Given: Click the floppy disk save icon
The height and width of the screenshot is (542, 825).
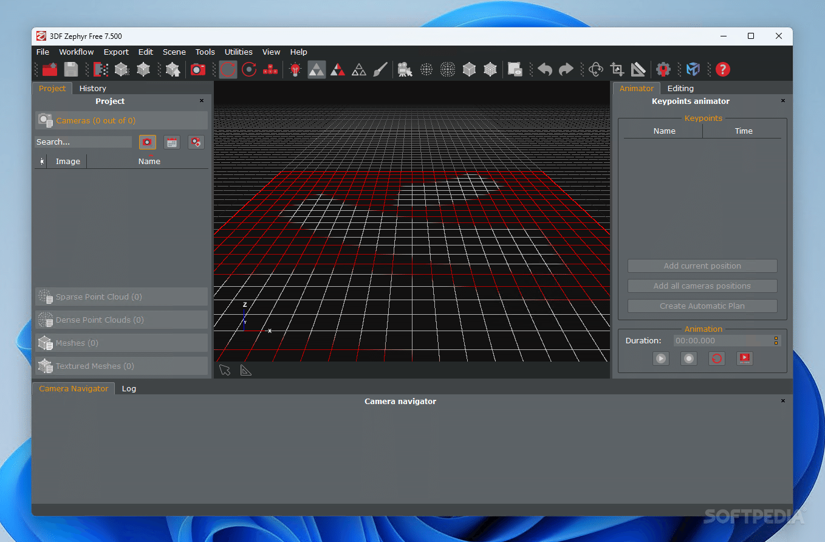Looking at the screenshot, I should [x=71, y=69].
